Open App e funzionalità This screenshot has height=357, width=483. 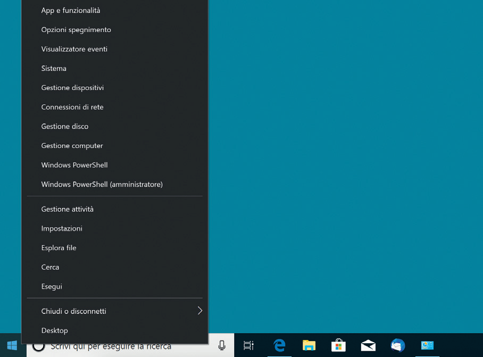click(114, 11)
